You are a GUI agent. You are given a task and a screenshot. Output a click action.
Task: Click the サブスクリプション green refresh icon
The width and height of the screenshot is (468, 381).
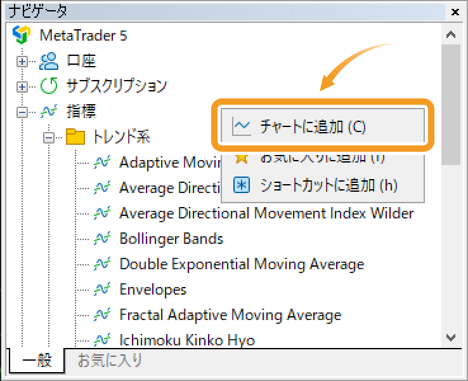click(49, 86)
